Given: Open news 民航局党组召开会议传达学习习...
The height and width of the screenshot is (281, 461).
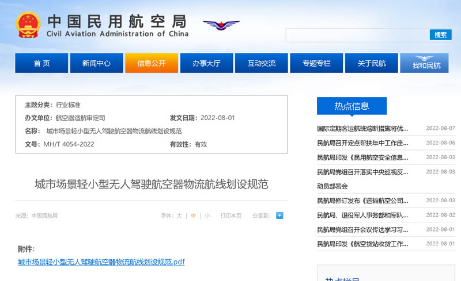Looking at the screenshot, I should pyautogui.click(x=362, y=230).
